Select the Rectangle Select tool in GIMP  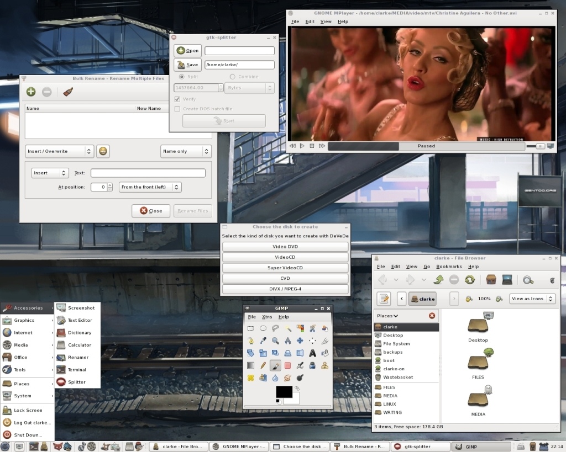[x=250, y=328]
